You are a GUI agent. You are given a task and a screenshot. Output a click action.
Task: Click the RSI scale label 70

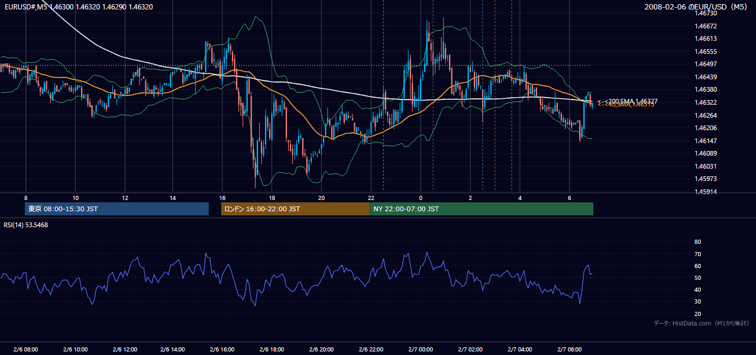[x=697, y=254]
